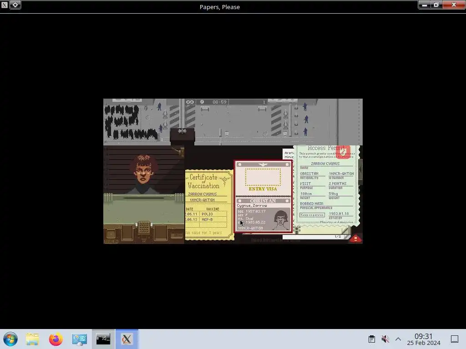466x349 pixels.
Task: Click the Access Permit title
Action: 326,148
